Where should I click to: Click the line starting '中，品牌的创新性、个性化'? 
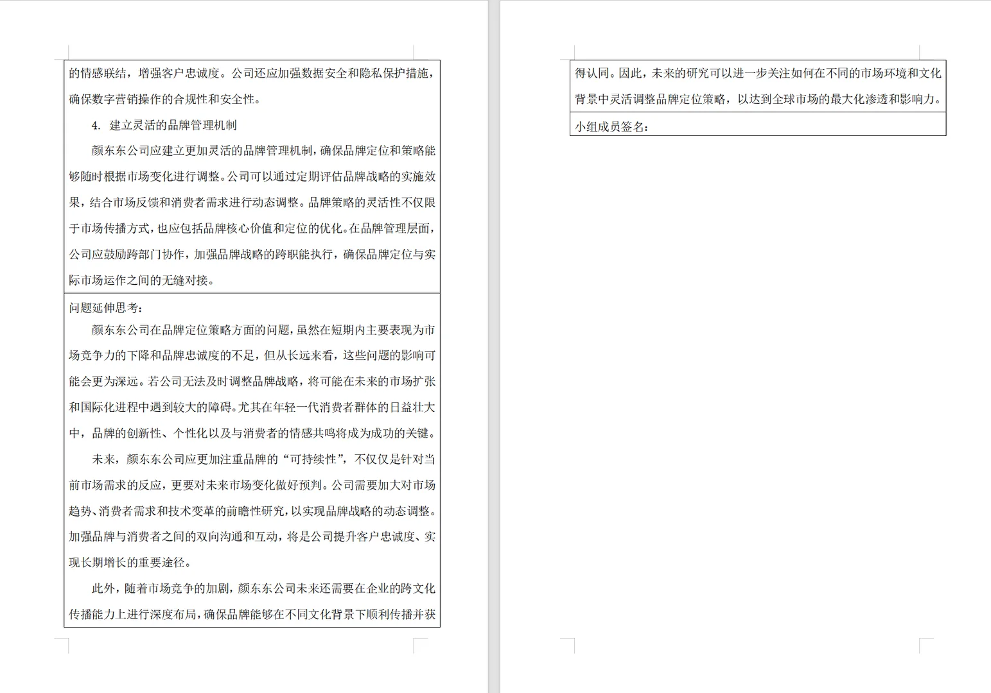pyautogui.click(x=252, y=433)
